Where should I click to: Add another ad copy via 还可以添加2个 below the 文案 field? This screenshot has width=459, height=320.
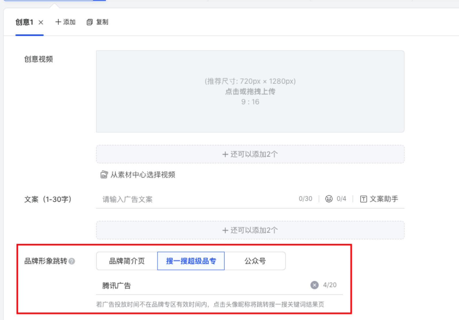pyautogui.click(x=250, y=230)
